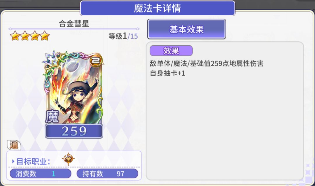Viewport: 315px width, 186px height.
Task: Select the 效果 purple label
Action: [x=171, y=51]
